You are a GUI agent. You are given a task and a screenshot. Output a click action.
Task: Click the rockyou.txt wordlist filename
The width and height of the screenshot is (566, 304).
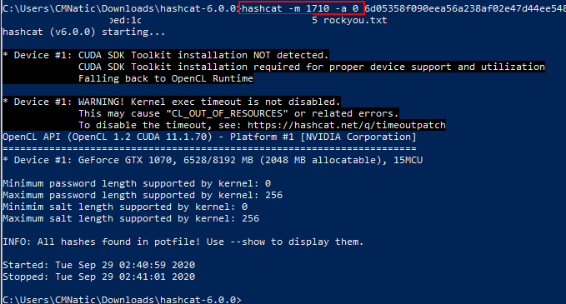pos(355,20)
